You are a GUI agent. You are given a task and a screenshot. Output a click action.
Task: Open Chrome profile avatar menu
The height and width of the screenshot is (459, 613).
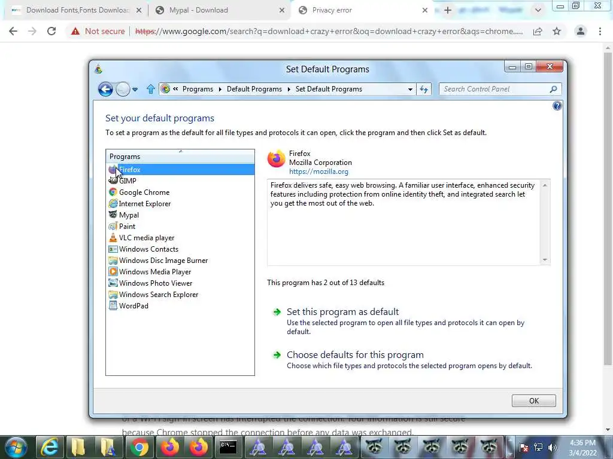pyautogui.click(x=581, y=31)
